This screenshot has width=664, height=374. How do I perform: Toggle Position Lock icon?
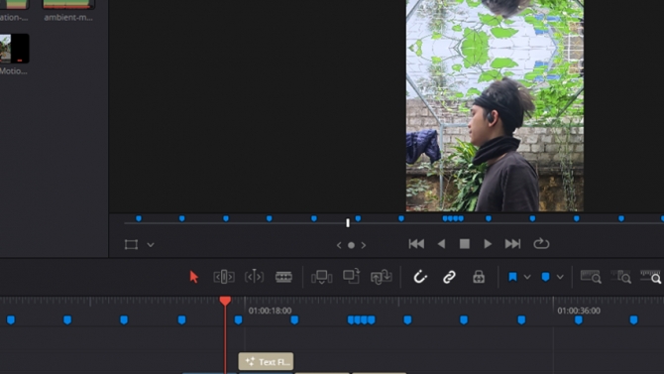[479, 277]
